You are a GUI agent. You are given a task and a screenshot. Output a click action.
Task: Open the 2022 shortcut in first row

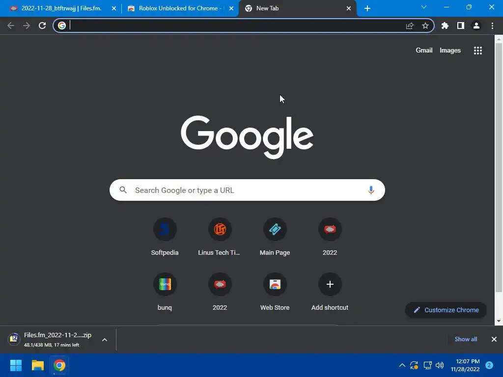coord(330,237)
